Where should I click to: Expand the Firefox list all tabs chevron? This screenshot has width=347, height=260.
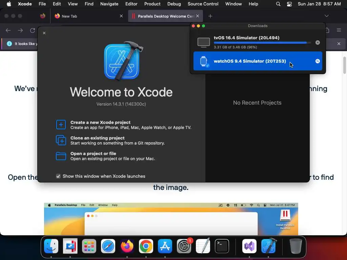point(327,16)
